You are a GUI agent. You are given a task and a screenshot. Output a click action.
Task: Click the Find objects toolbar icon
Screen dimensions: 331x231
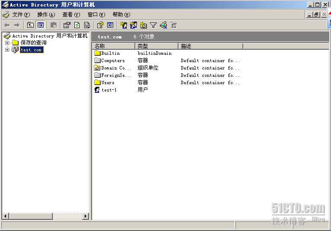pos(163,25)
